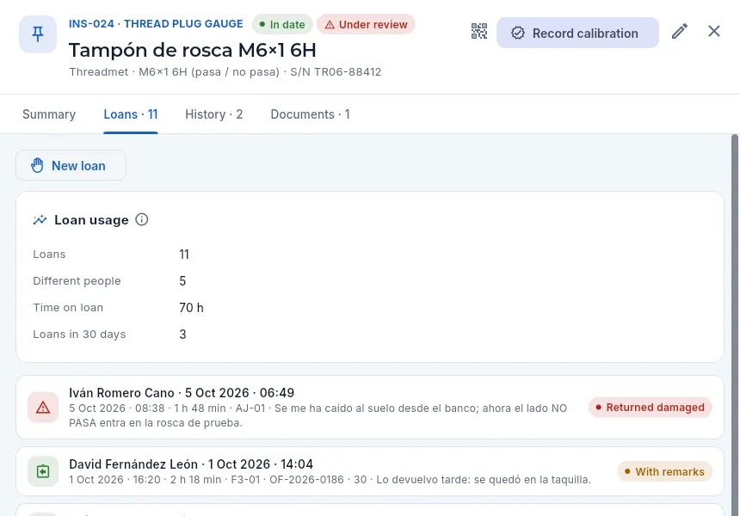Image resolution: width=740 pixels, height=516 pixels.
Task: Close the instrument detail panel
Action: pyautogui.click(x=714, y=31)
